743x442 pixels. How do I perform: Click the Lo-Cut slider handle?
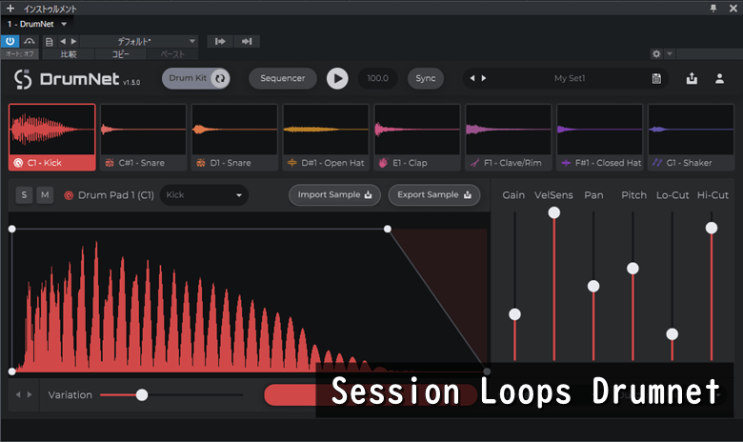tap(672, 334)
